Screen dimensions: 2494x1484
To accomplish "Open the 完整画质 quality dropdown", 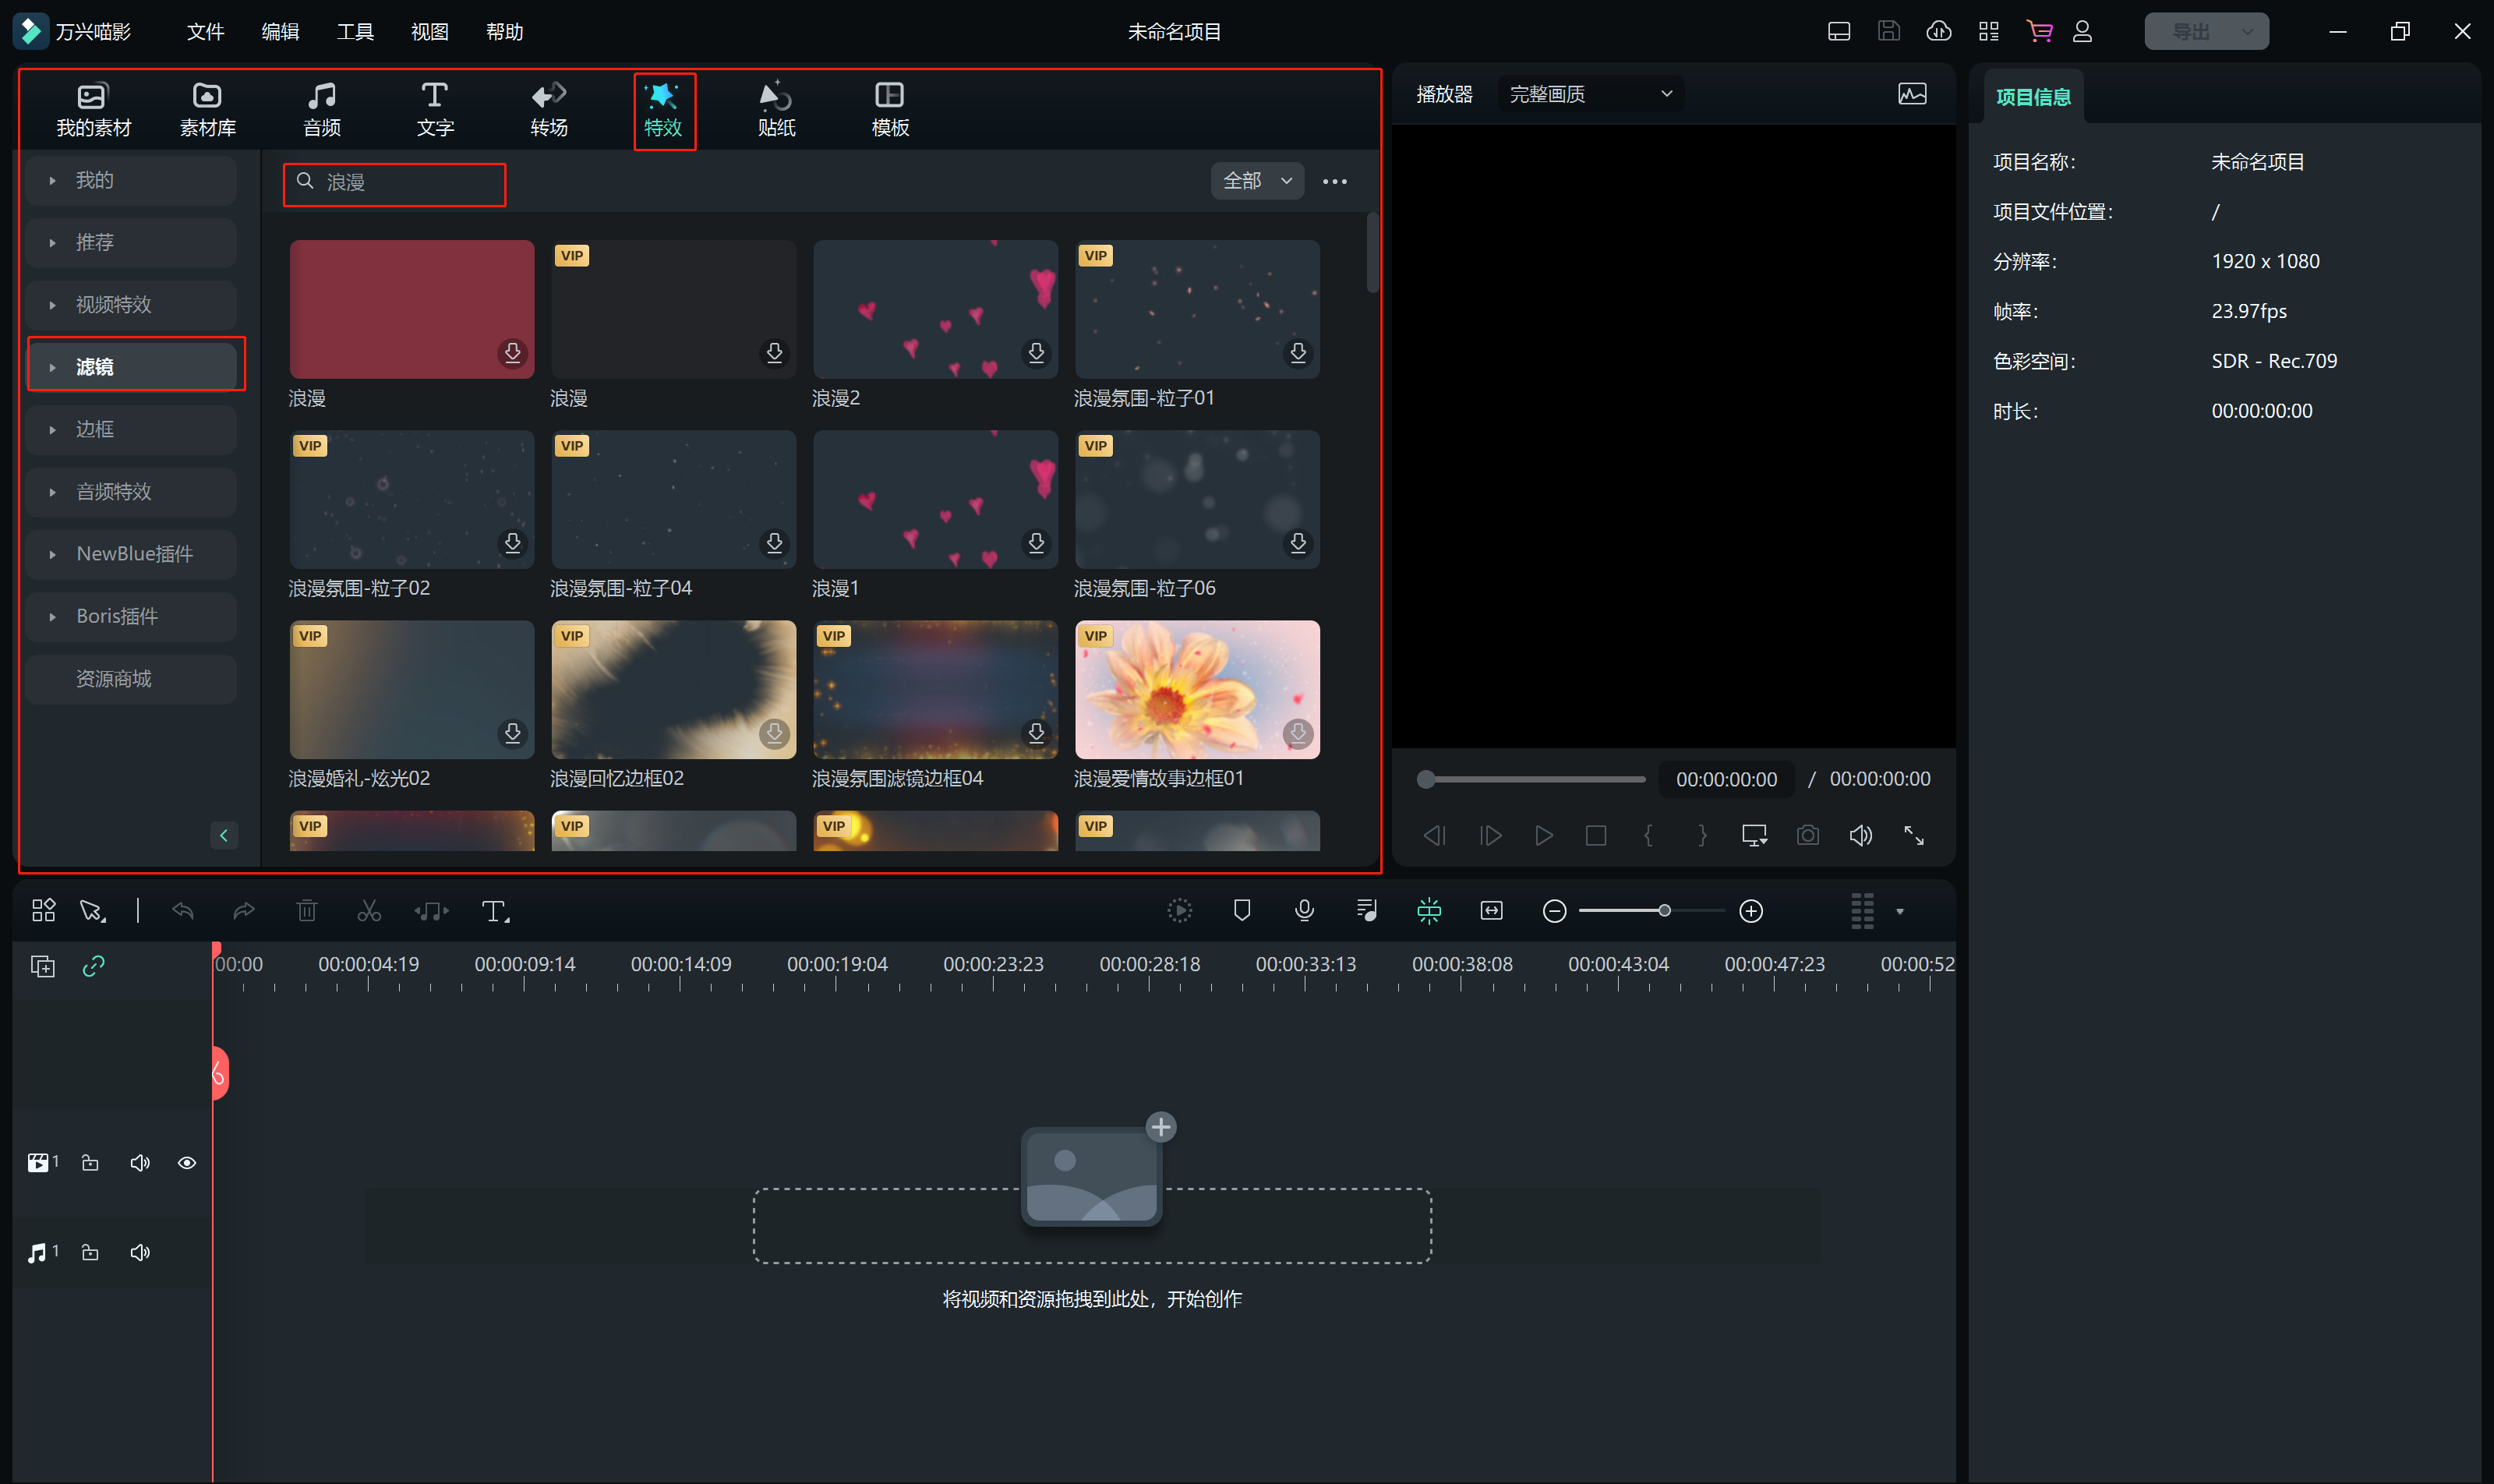I will (1590, 94).
